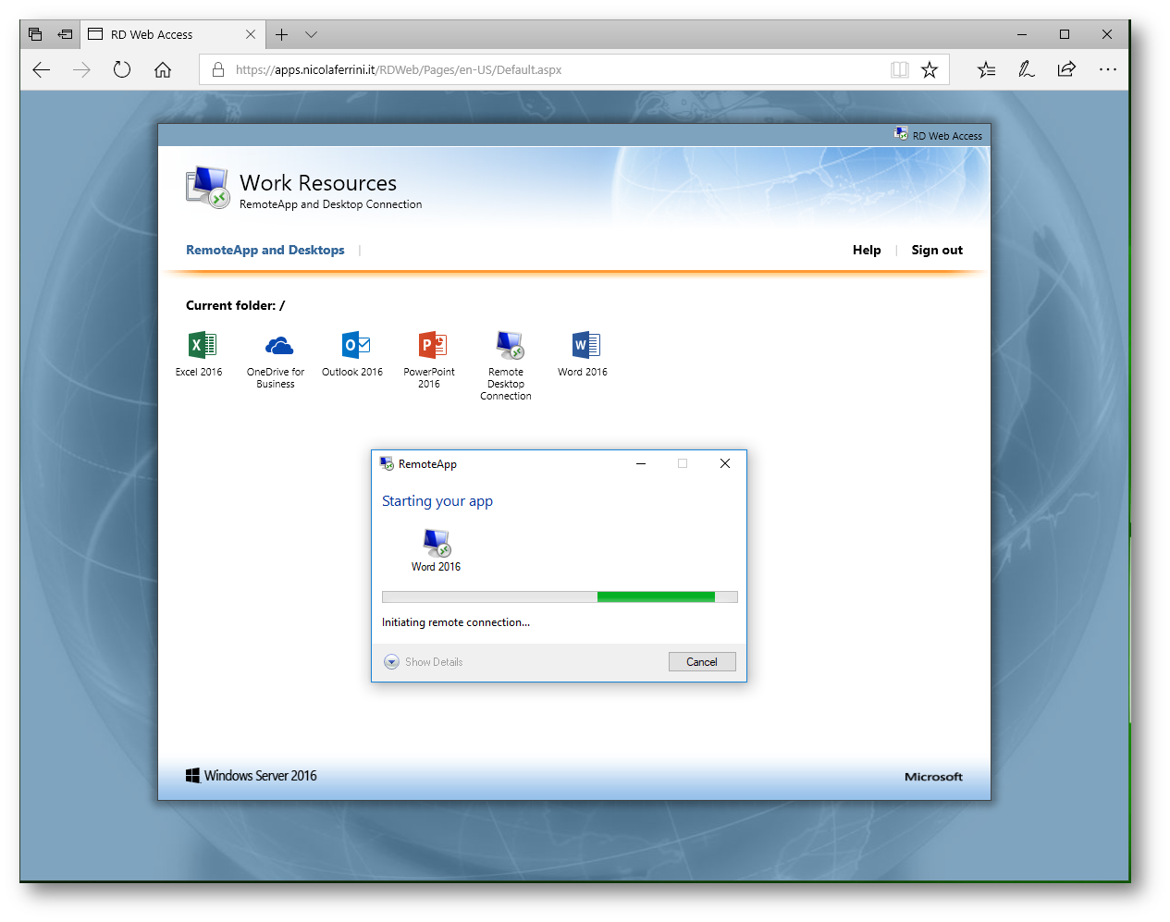This screenshot has height=922, width=1170.
Task: Set these tabs aside icon
Action: [x=65, y=34]
